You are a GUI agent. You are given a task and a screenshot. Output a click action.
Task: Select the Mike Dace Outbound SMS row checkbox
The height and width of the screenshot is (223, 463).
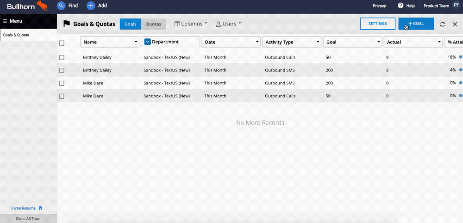pos(62,84)
